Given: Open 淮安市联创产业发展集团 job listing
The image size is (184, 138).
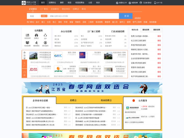Looking at the screenshot, I should tap(40, 111).
